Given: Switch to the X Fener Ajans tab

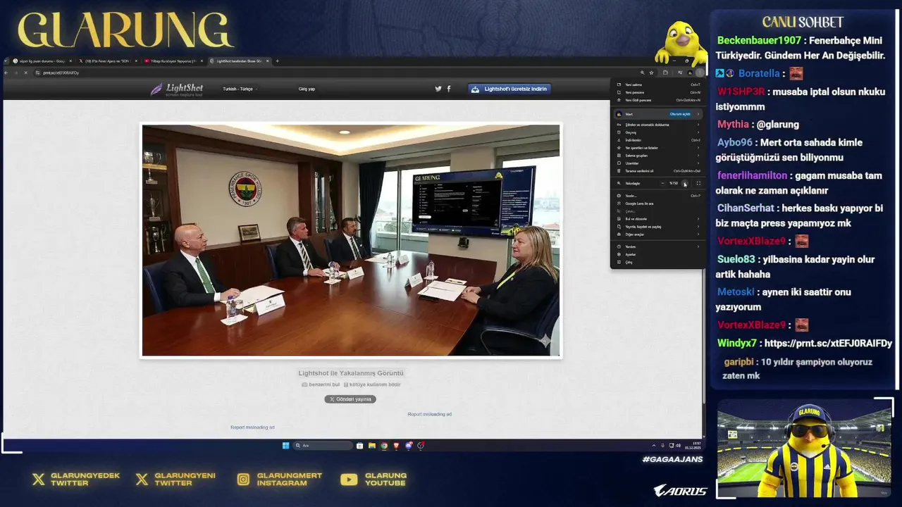Looking at the screenshot, I should 107,61.
